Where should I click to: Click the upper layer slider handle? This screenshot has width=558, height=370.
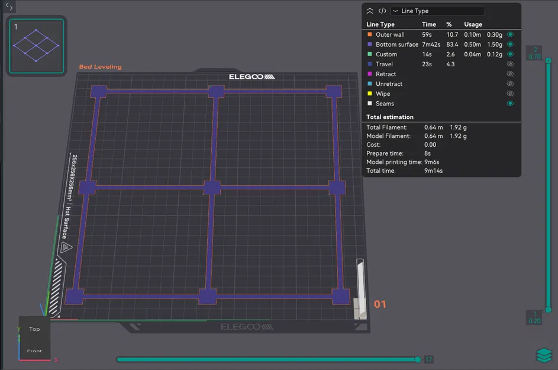tap(549, 60)
